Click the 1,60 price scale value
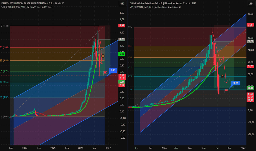Viewport: 256px width, 151px height. tap(122, 13)
